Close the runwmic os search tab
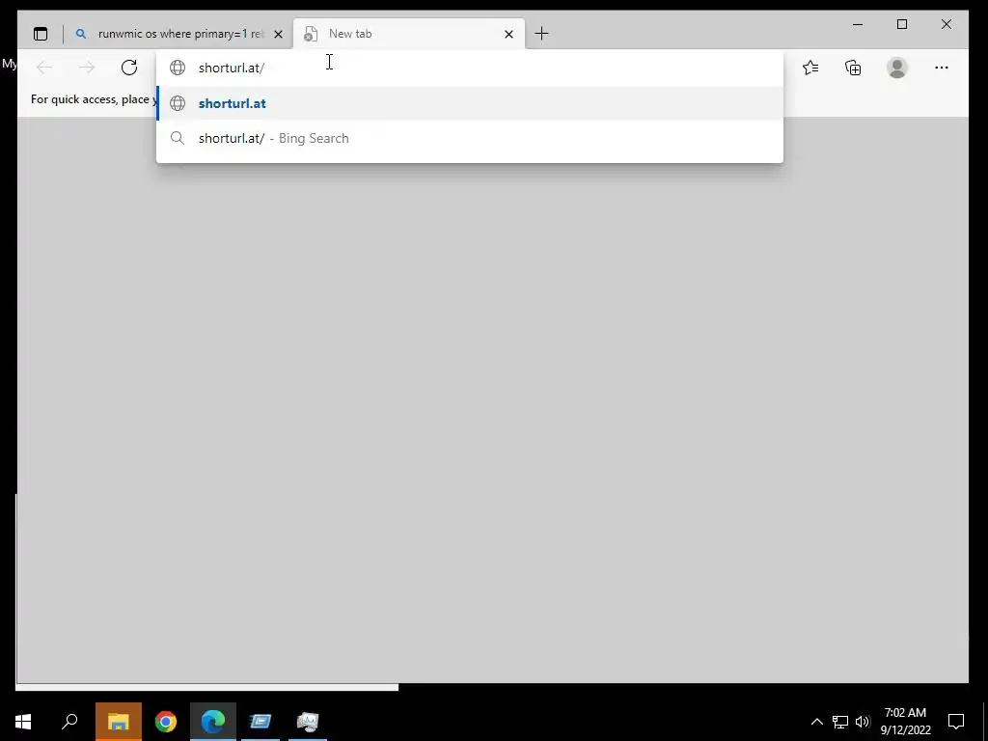Image resolution: width=988 pixels, height=741 pixels. (x=279, y=34)
